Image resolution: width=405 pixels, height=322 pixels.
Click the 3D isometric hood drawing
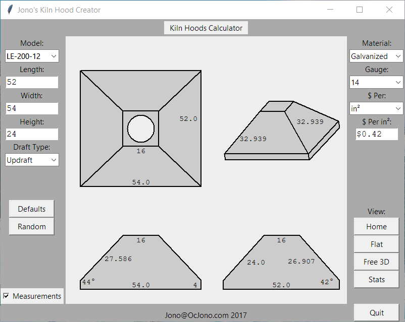(x=282, y=131)
